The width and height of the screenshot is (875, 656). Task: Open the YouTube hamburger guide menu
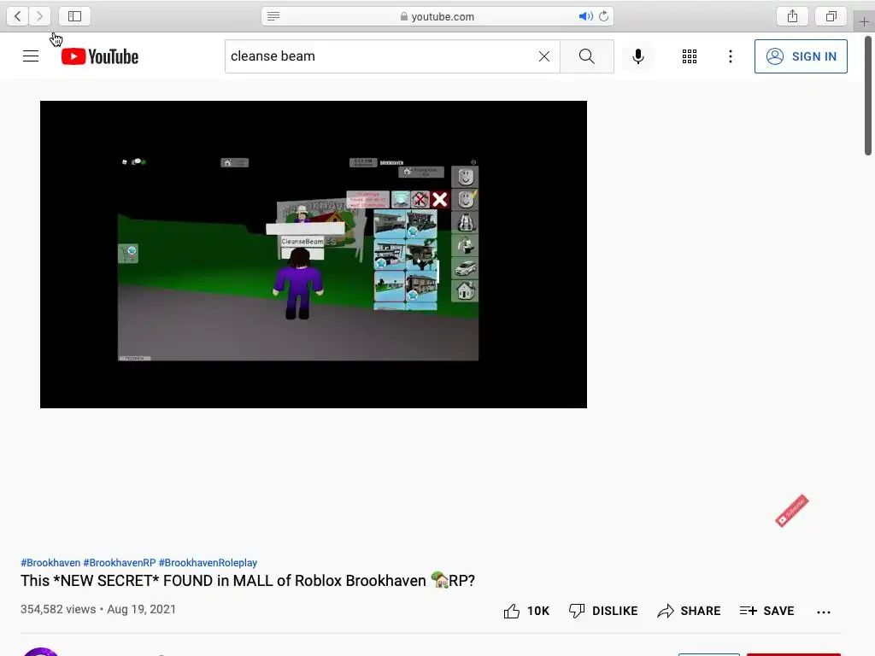tap(31, 56)
